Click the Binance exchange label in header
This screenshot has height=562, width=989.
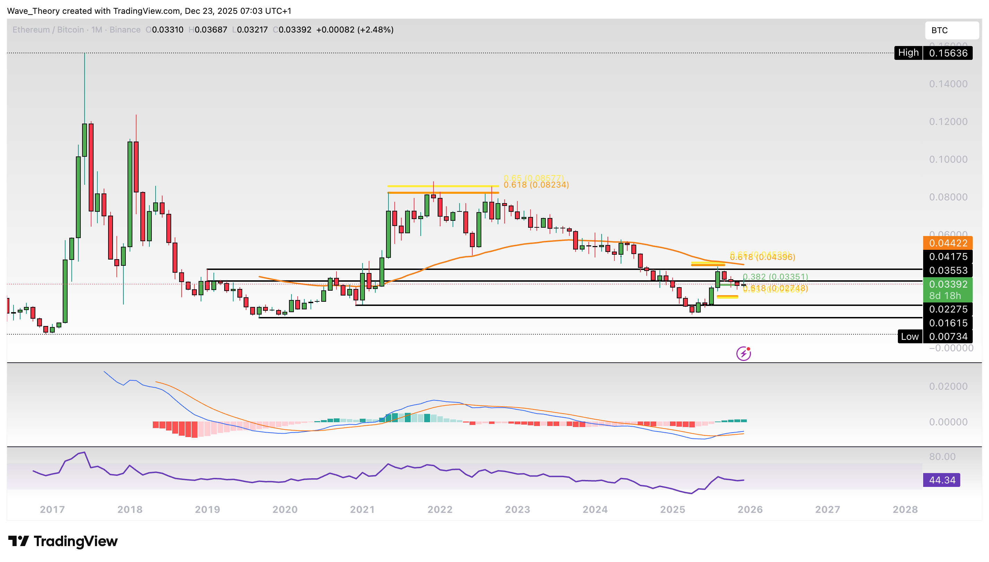pyautogui.click(x=125, y=30)
